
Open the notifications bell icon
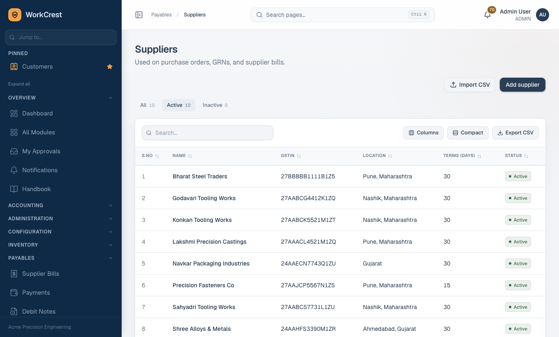click(x=487, y=15)
